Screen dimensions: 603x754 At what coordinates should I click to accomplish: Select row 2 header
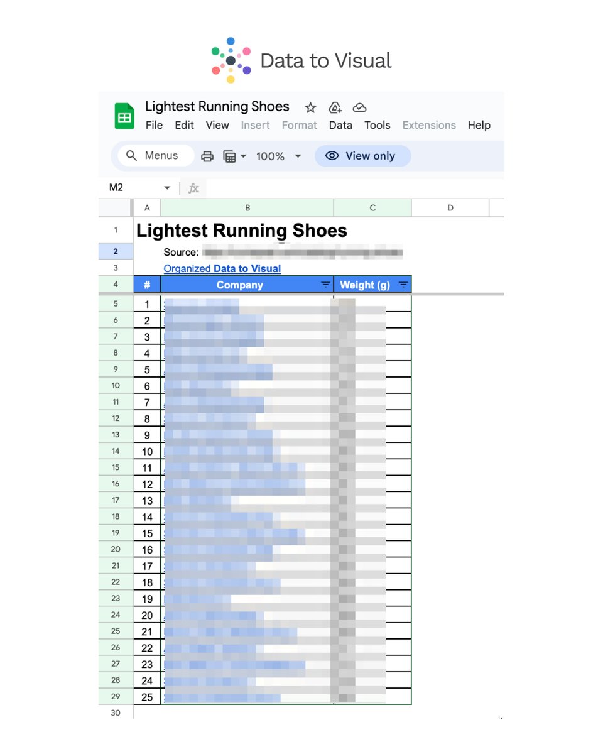pyautogui.click(x=116, y=252)
